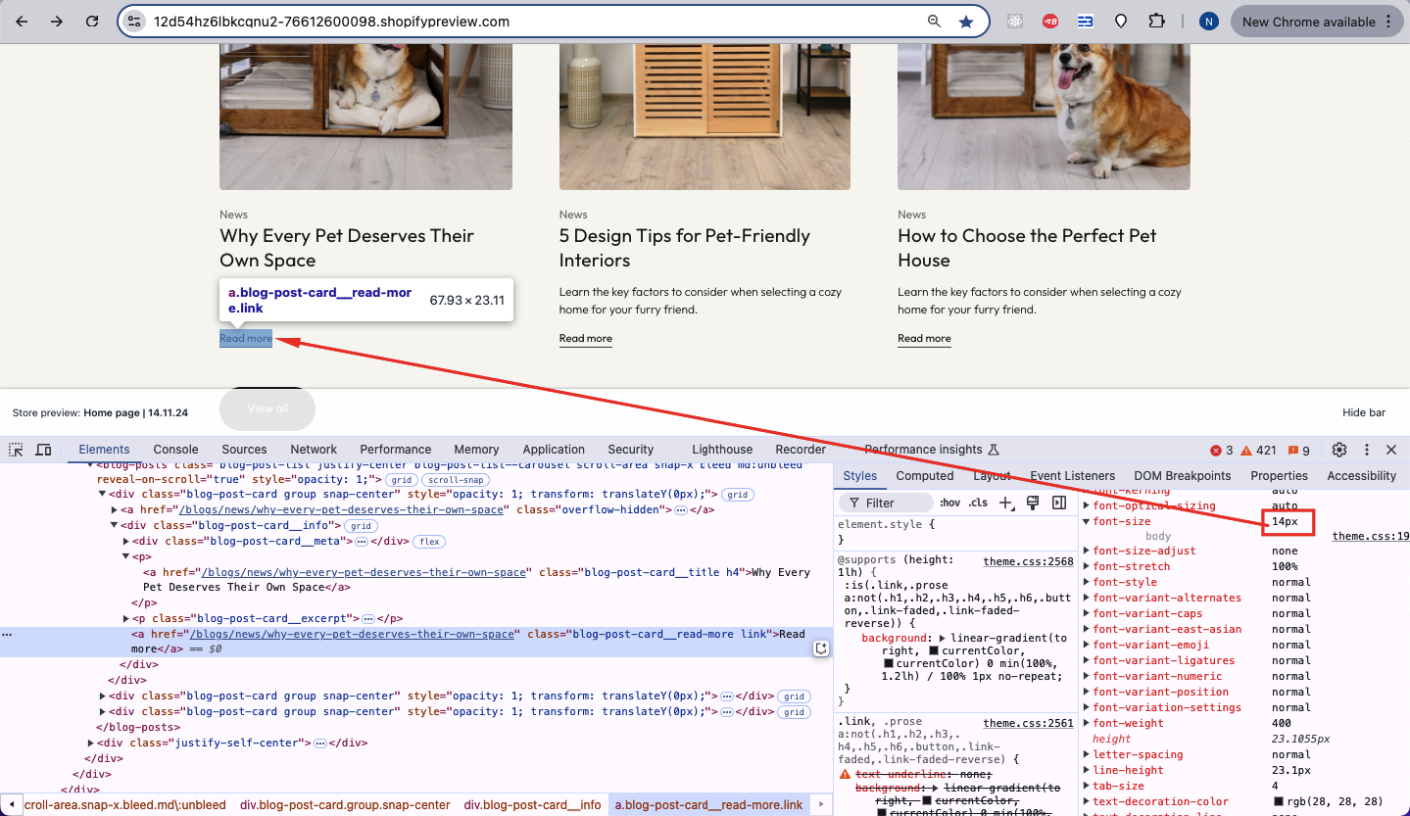Click the ellipsis beside the selected DOM node
1410x816 pixels.
click(7, 635)
